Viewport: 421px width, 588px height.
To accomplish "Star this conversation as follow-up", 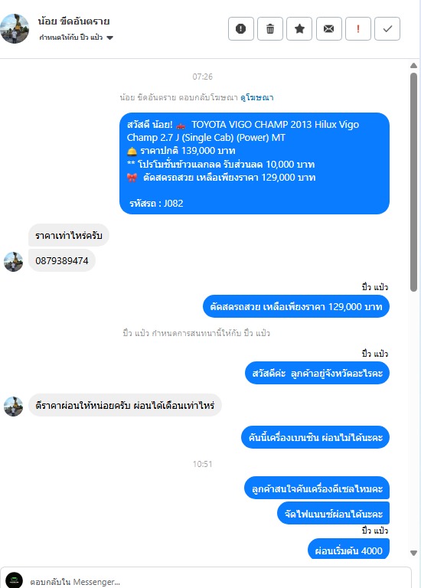I will click(x=299, y=28).
